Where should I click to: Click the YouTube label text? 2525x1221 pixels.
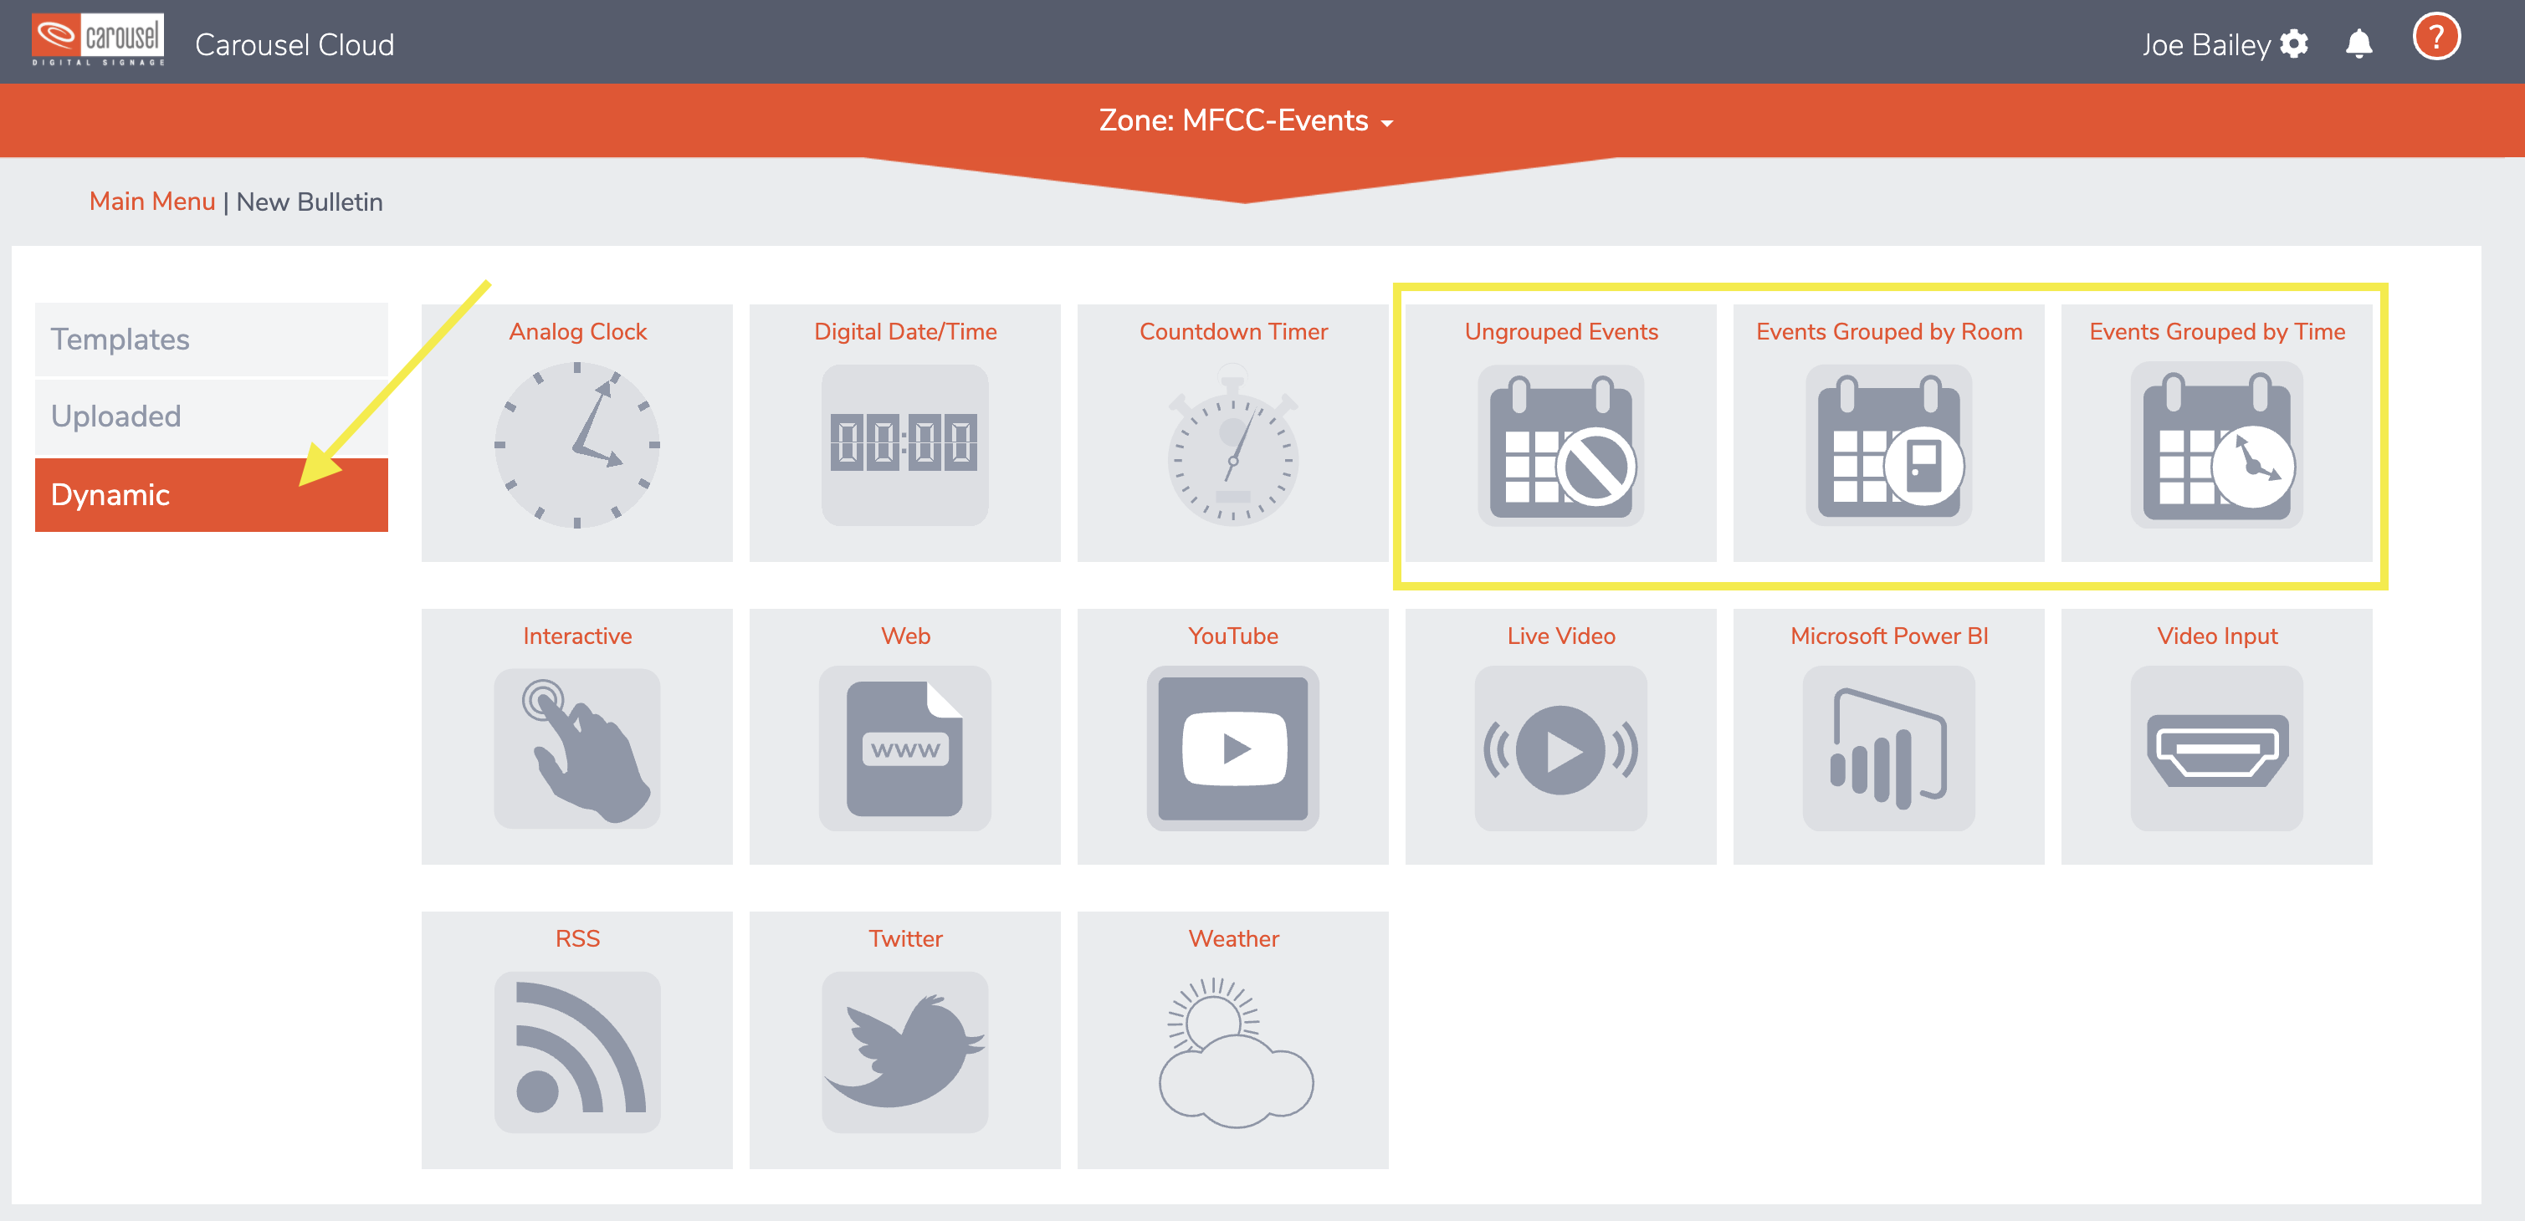point(1233,636)
